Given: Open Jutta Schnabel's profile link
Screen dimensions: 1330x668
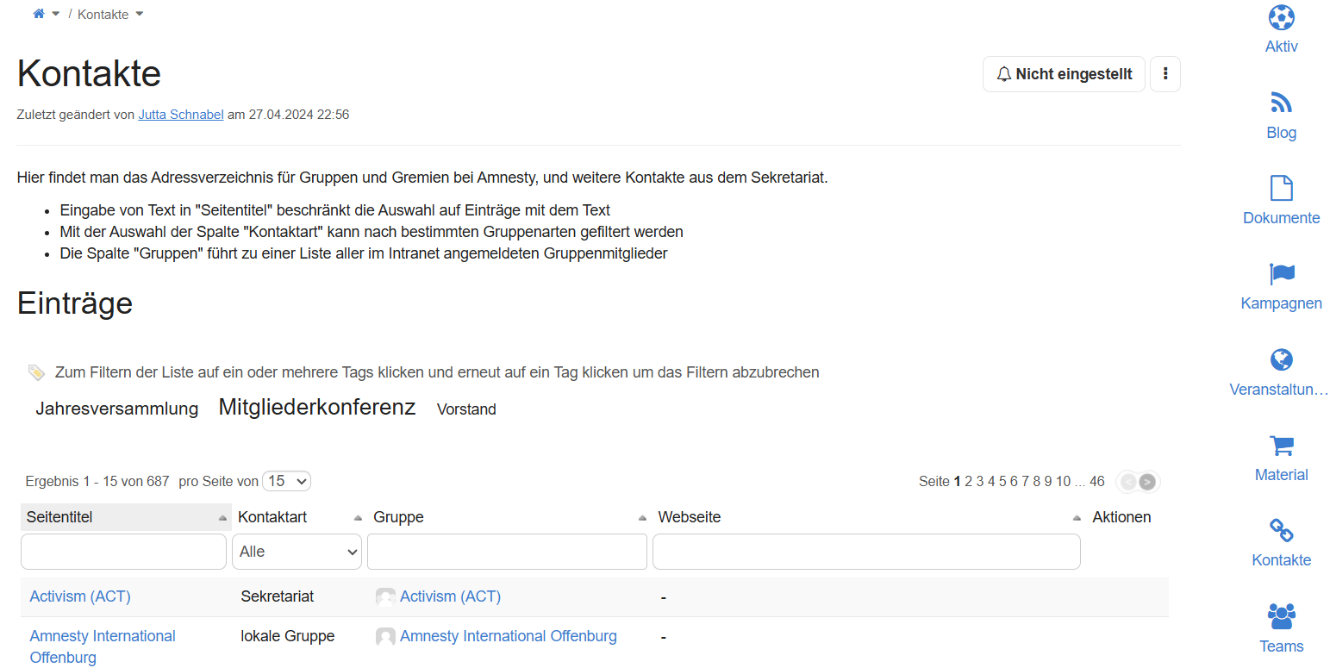Looking at the screenshot, I should [180, 115].
